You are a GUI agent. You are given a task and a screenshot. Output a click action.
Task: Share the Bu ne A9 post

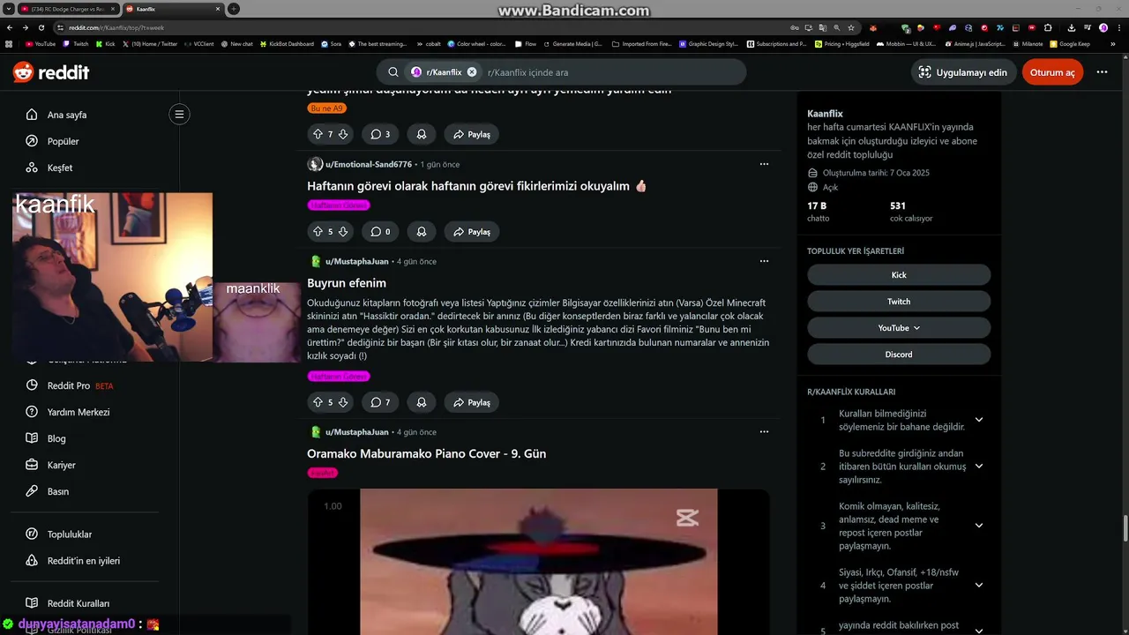[472, 134]
